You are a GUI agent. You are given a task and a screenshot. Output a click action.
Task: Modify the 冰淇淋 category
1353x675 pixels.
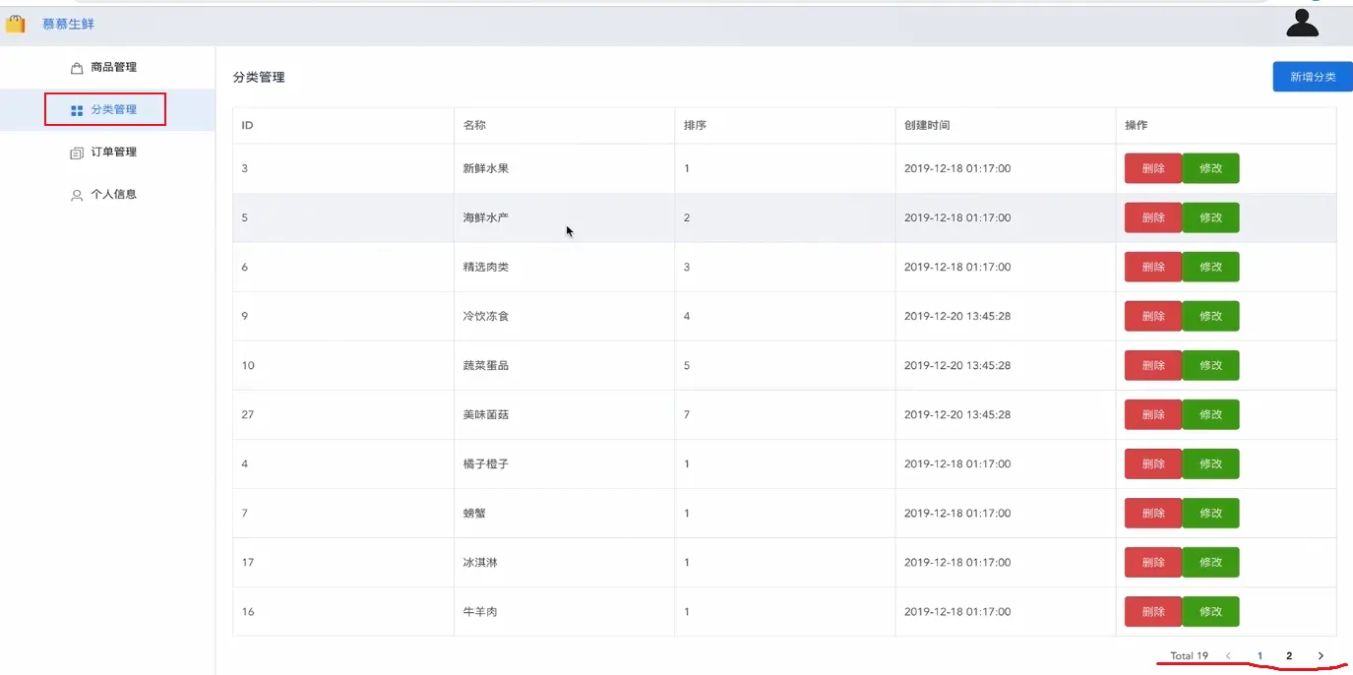[1210, 562]
